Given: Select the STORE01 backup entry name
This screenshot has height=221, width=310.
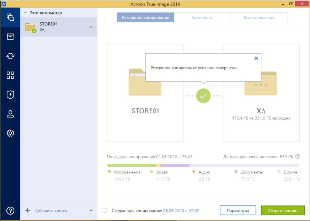Looking at the screenshot, I should coord(48,24).
